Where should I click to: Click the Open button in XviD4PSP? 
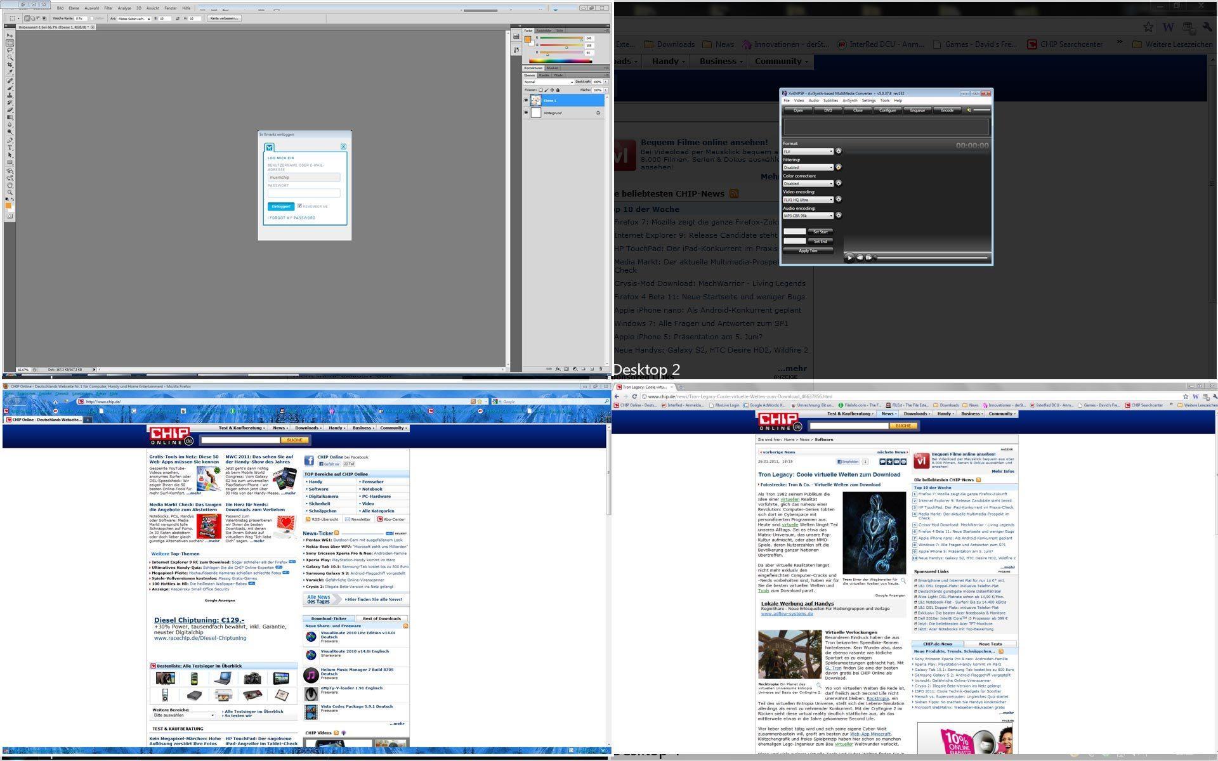click(798, 110)
